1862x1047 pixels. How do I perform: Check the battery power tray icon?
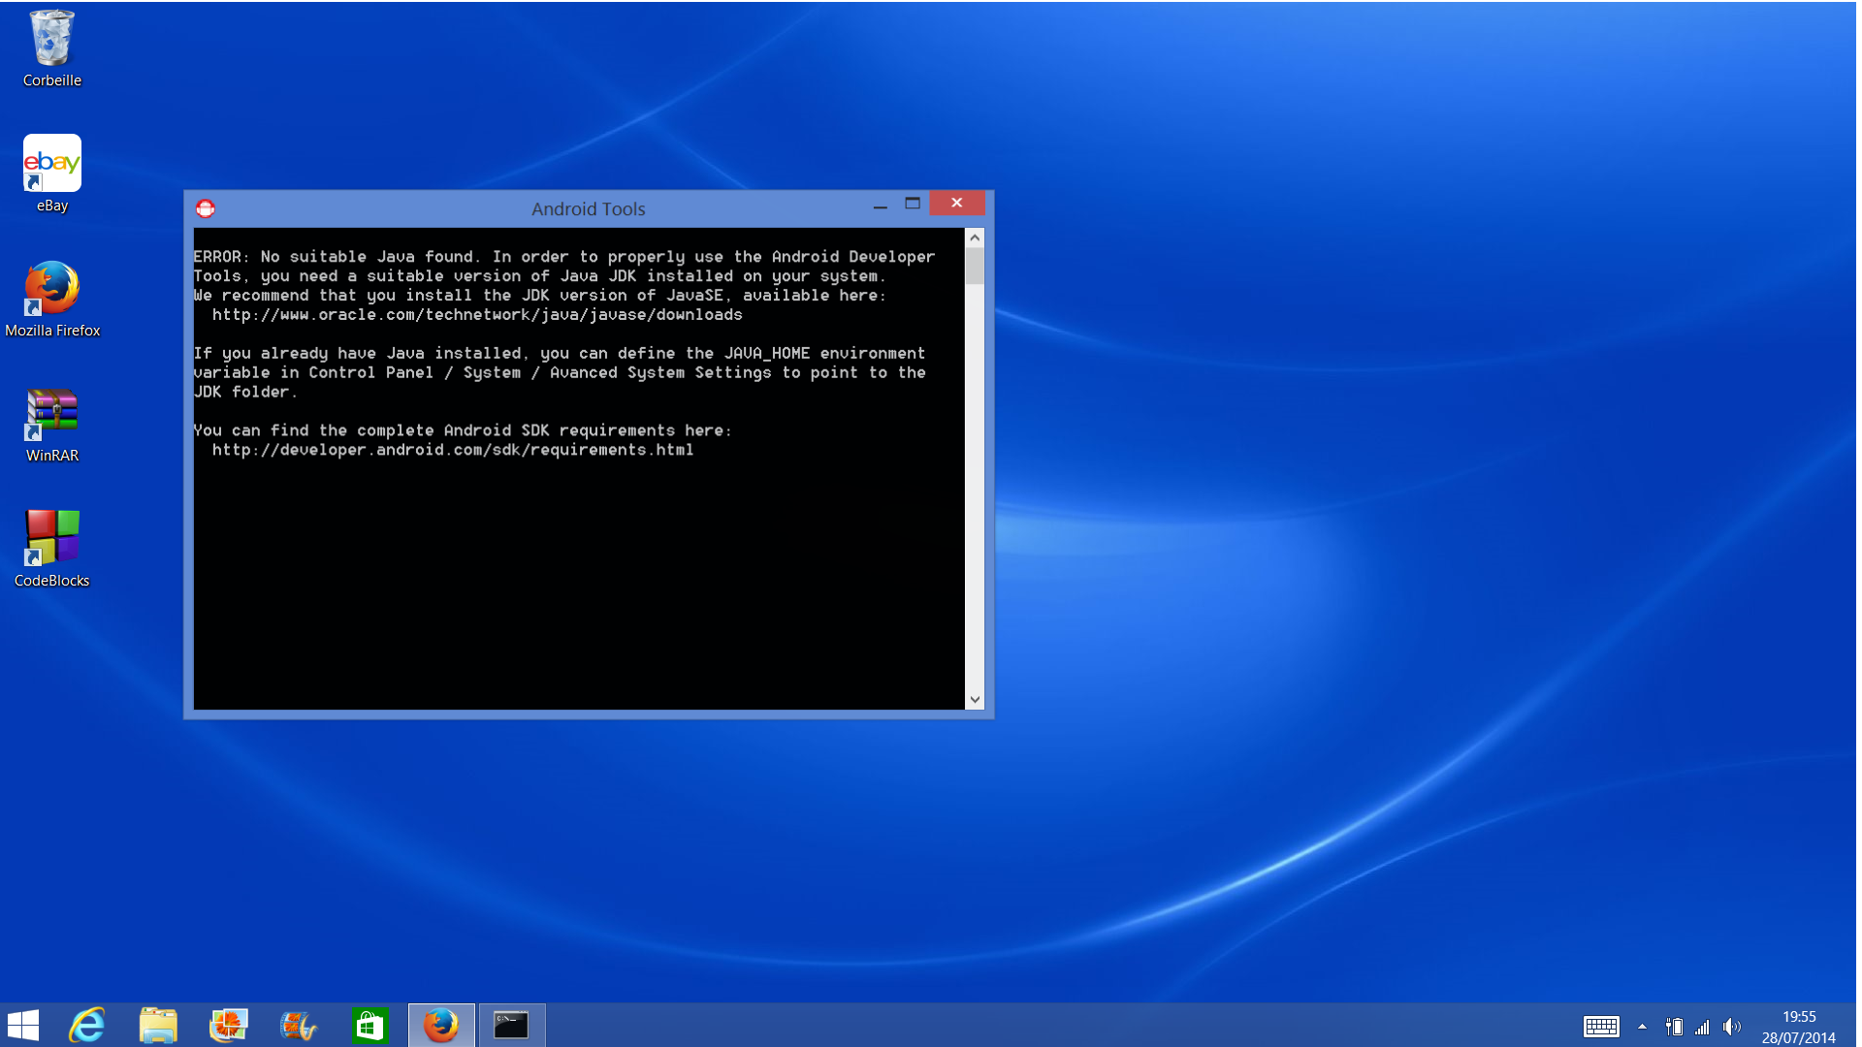(x=1674, y=1027)
